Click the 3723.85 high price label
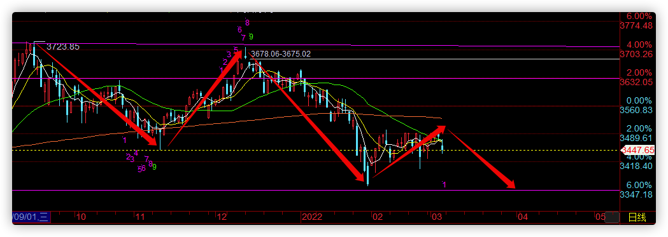The height and width of the screenshot is (237, 668). (62, 47)
